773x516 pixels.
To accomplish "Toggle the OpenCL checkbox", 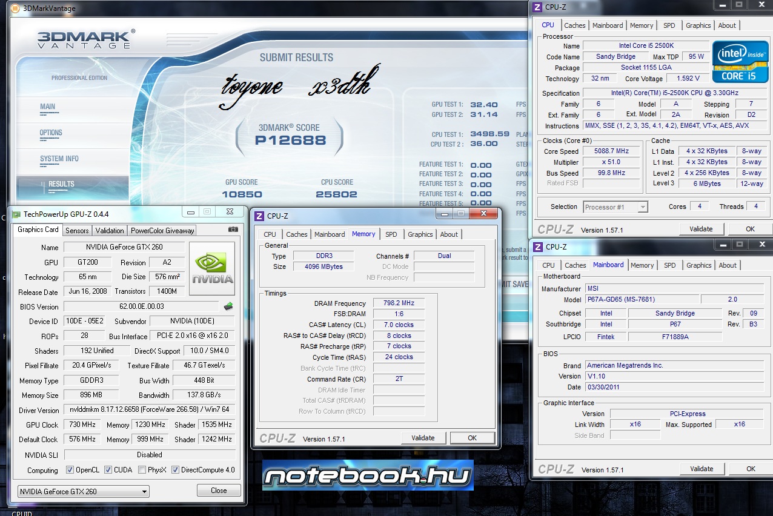I will pyautogui.click(x=70, y=470).
